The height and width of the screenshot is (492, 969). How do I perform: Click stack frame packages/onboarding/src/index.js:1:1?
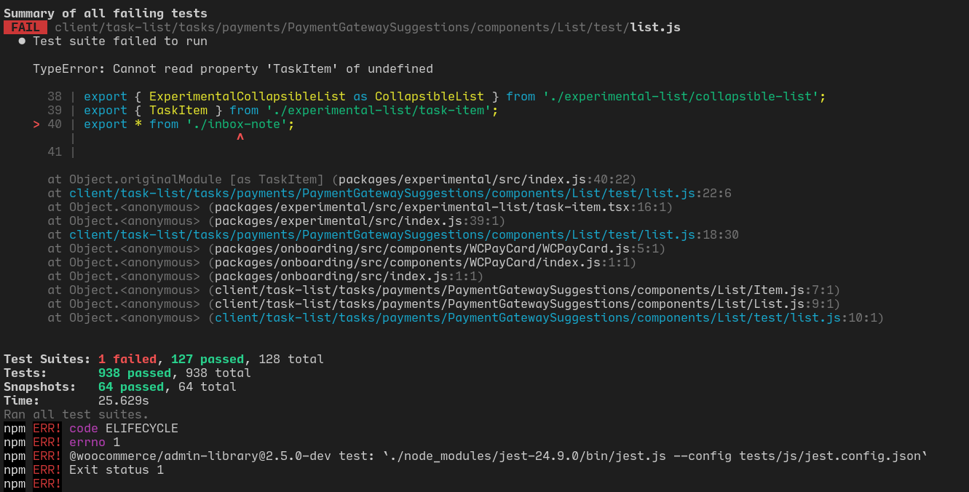266,276
